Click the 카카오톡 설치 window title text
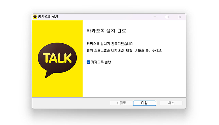 tap(48, 17)
